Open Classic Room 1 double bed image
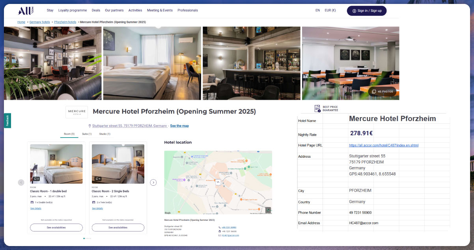The width and height of the screenshot is (474, 250). coord(56,164)
